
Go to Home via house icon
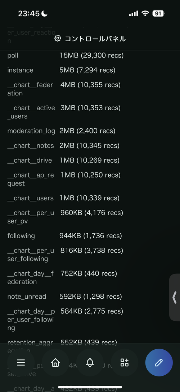(55, 362)
